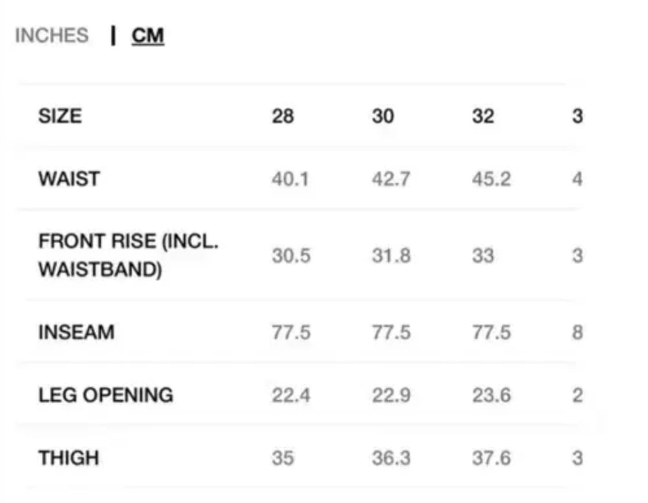The height and width of the screenshot is (503, 648).
Task: Select size 30 column header
Action: (383, 116)
